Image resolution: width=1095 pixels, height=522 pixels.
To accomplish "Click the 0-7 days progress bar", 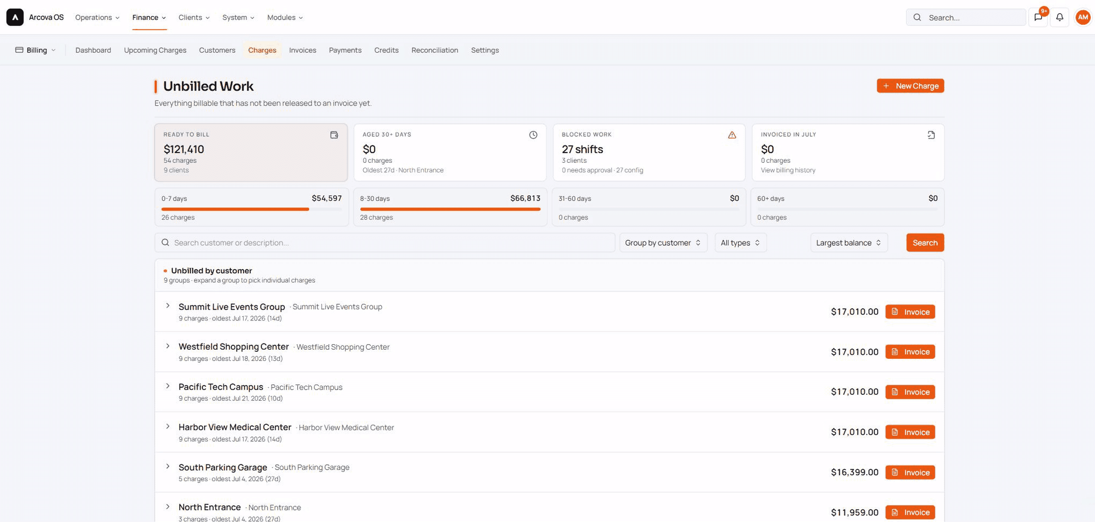I will click(252, 209).
